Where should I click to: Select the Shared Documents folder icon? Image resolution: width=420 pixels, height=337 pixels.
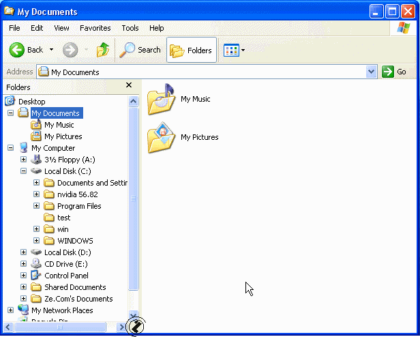pos(36,287)
